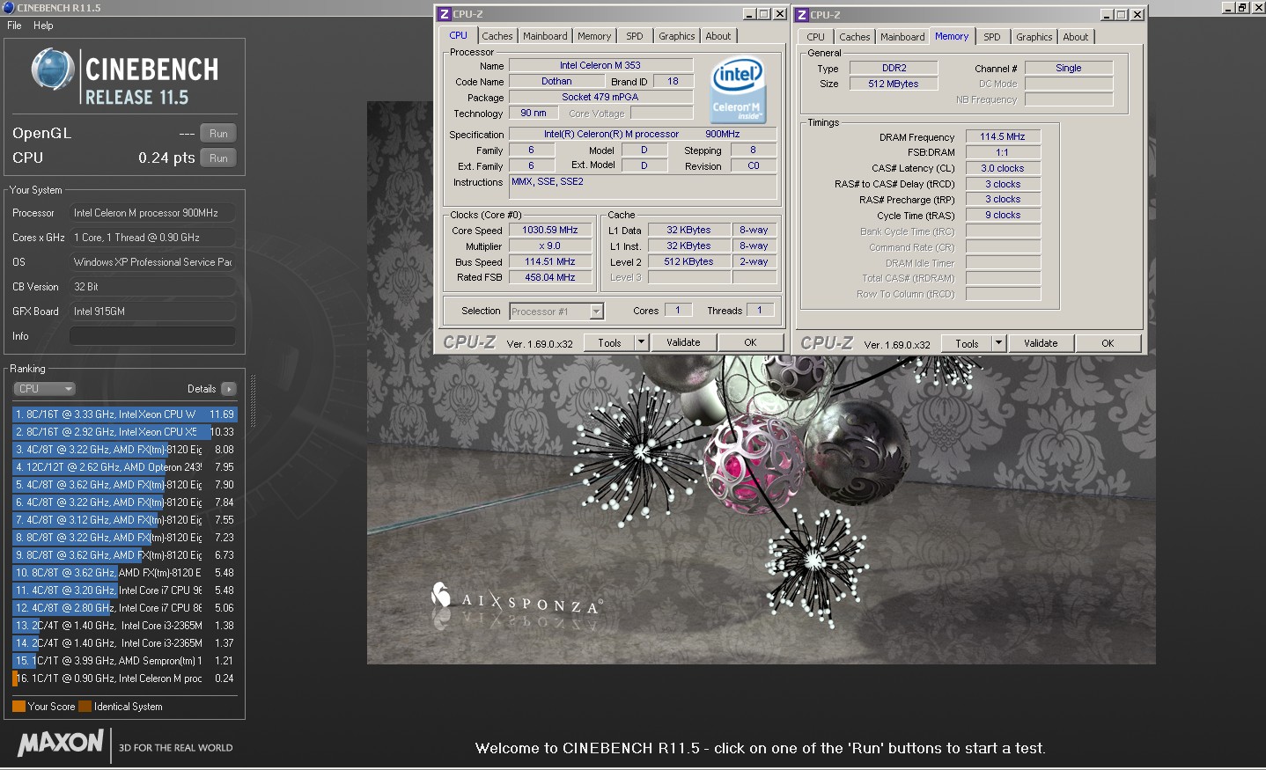Screen dimensions: 1266x770
Task: Select ranking row 1 Intel Xeon 11.69
Action: tap(125, 414)
